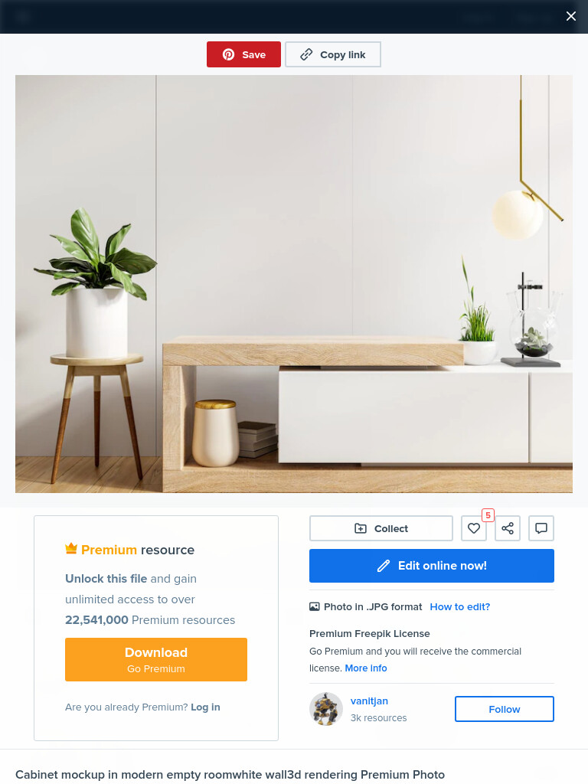Click the crown Premium resource icon

coord(71,549)
